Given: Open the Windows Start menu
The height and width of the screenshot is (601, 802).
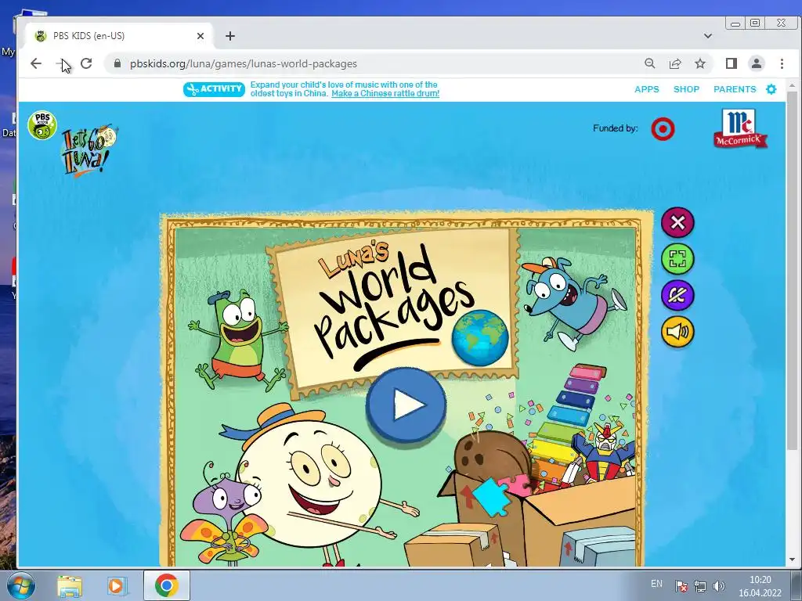Looking at the screenshot, I should [x=20, y=585].
